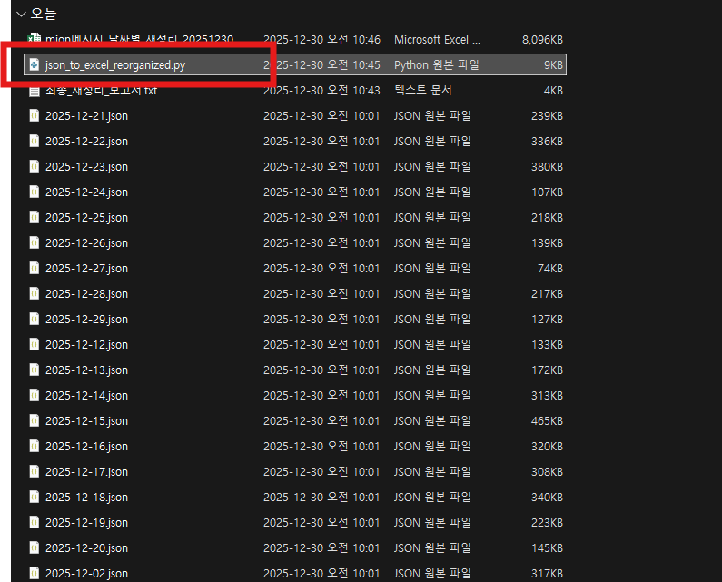Select the file named 2025-12-24.json
The image size is (722, 582).
86,192
